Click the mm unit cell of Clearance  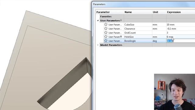point(159,29)
